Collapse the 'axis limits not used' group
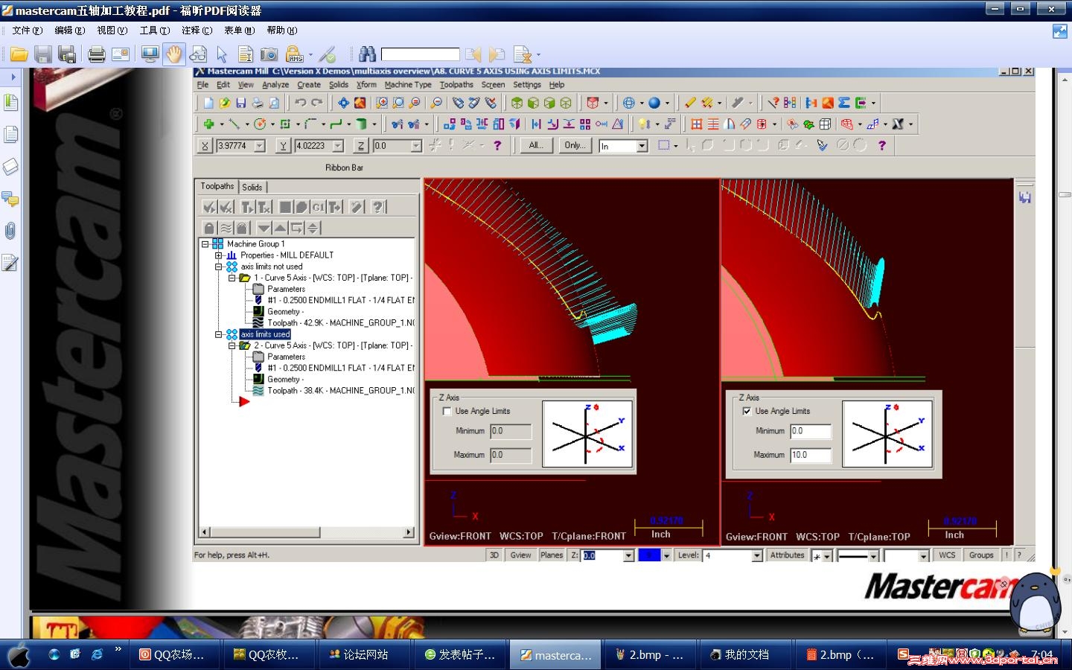Image resolution: width=1072 pixels, height=670 pixels. click(x=218, y=267)
